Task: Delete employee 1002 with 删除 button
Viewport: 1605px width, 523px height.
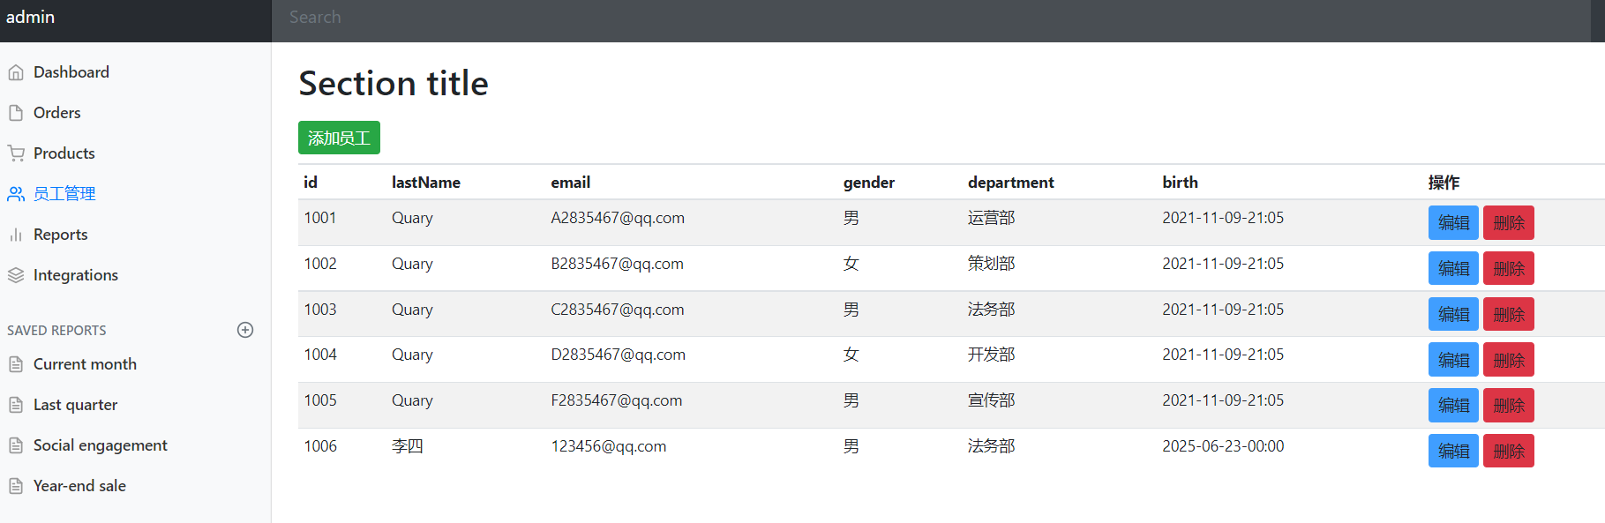Action: click(1508, 269)
